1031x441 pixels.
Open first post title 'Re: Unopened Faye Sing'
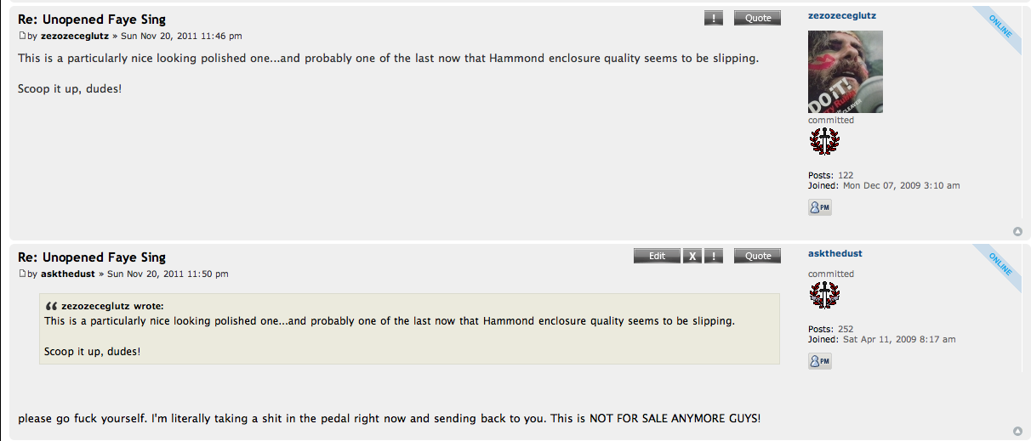[92, 20]
